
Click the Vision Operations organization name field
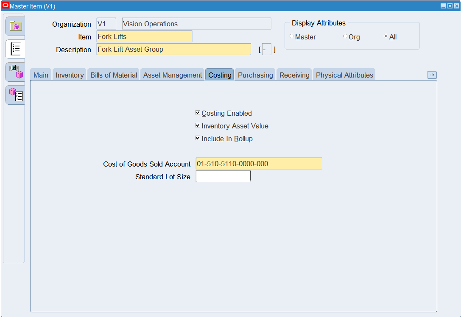[196, 24]
